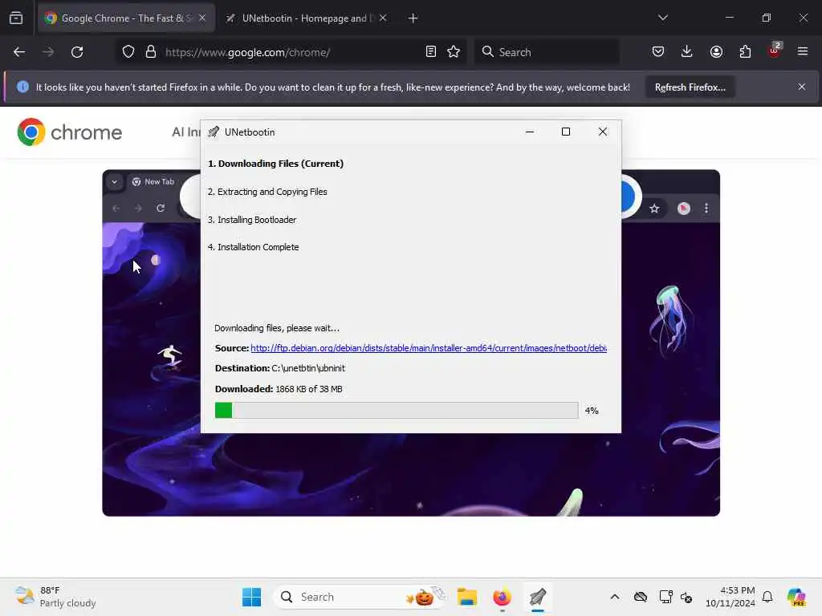Open weather widget 88°F Partly cloudy
Viewport: 822px width, 616px height.
click(x=55, y=597)
